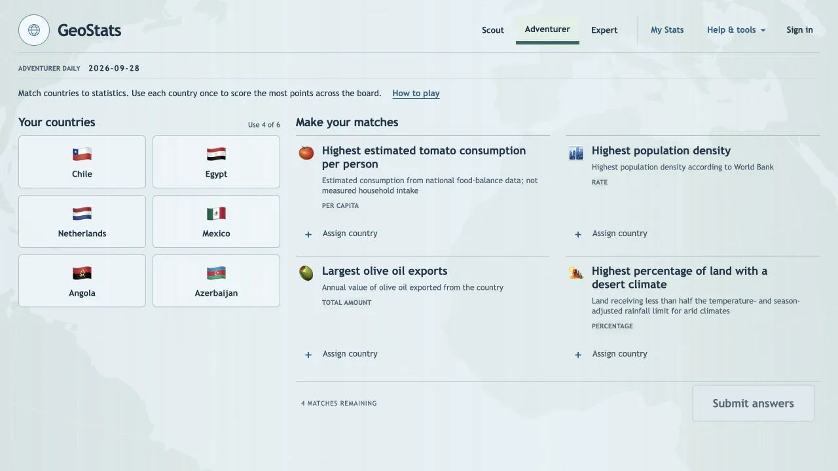Image resolution: width=838 pixels, height=471 pixels.
Task: Click the Adventurer Daily label
Action: tap(49, 69)
